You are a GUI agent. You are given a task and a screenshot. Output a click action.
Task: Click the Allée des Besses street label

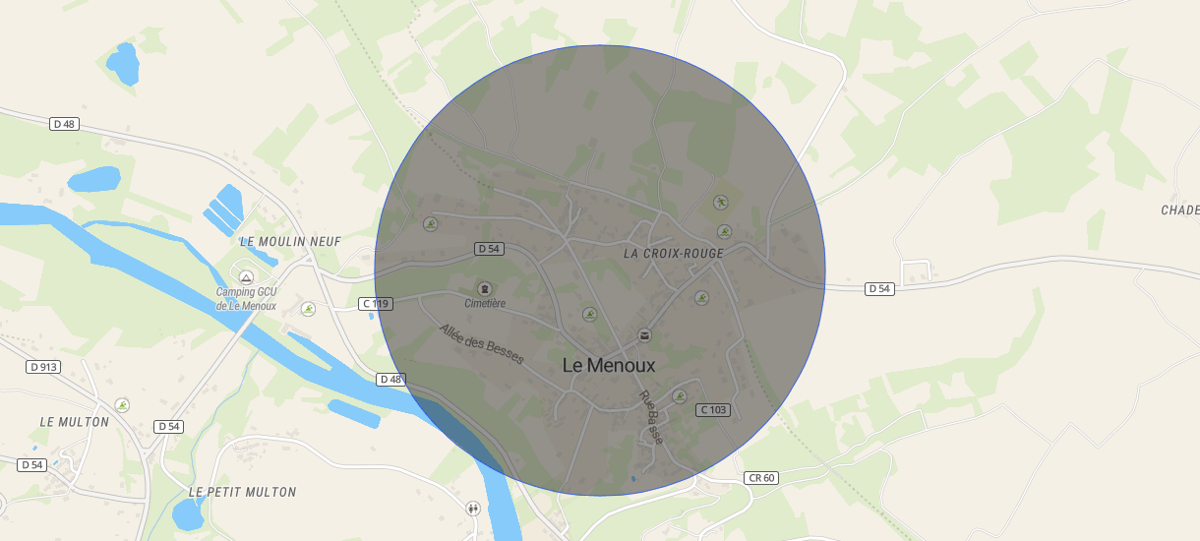[482, 344]
